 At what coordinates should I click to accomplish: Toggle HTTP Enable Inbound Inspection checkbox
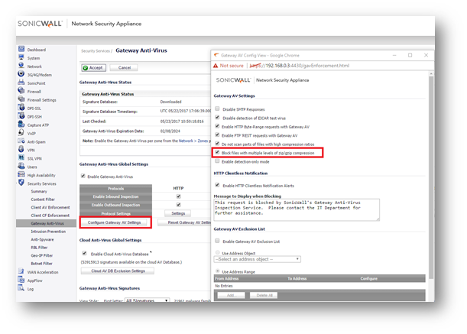(x=178, y=196)
